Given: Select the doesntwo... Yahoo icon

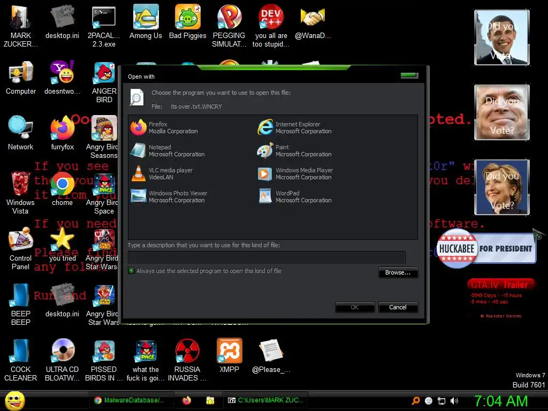Looking at the screenshot, I should [x=62, y=78].
